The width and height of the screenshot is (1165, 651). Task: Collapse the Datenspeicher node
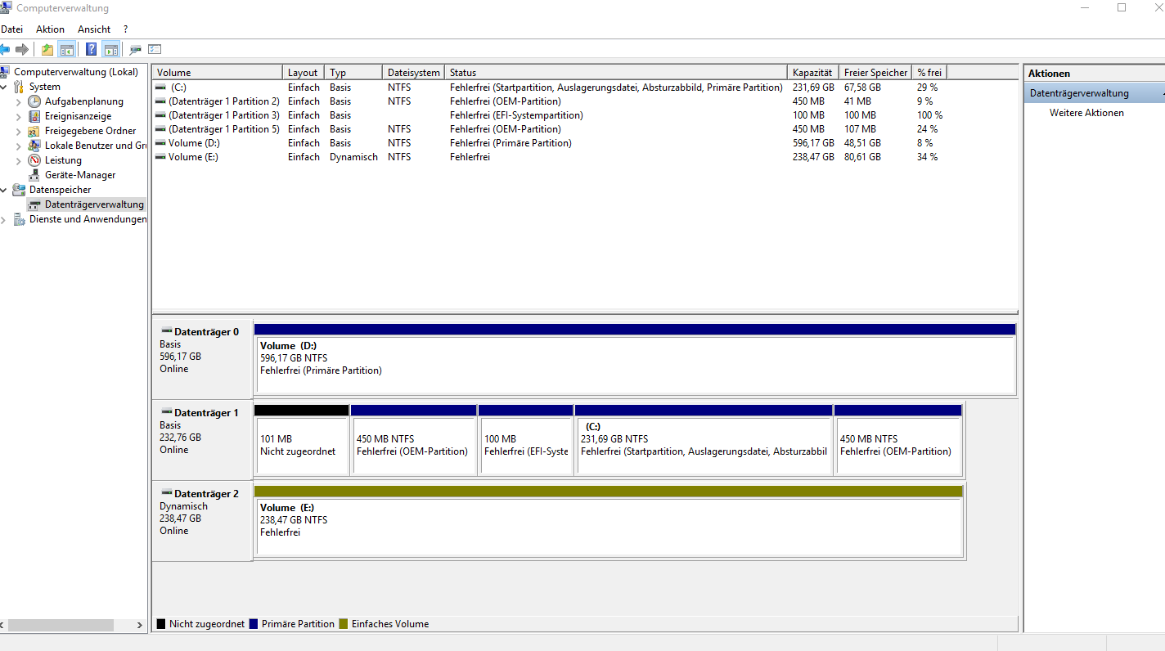(x=4, y=190)
